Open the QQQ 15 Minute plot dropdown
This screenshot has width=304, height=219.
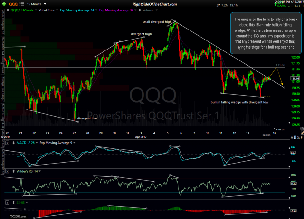36,10
